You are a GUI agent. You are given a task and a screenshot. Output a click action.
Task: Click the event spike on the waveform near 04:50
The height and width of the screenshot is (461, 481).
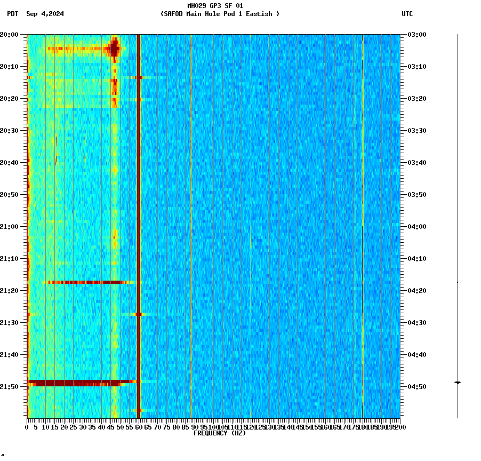[x=456, y=383]
